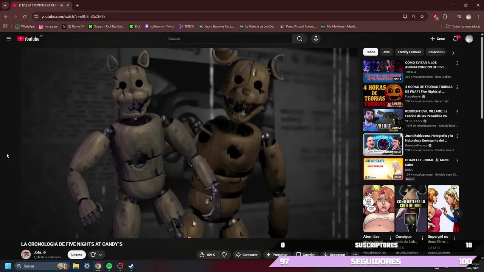Image resolution: width=484 pixels, height=272 pixels.
Task: Open the Chrome apps grid in bookmarks bar
Action: 5,26
